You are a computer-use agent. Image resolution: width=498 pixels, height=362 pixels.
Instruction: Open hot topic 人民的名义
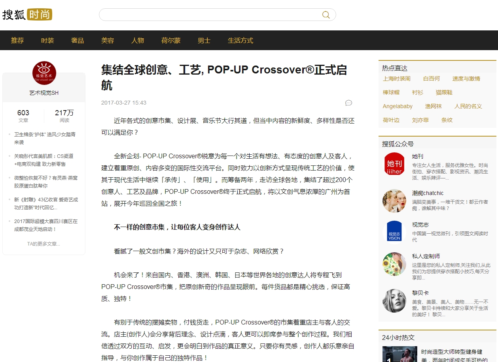(468, 106)
